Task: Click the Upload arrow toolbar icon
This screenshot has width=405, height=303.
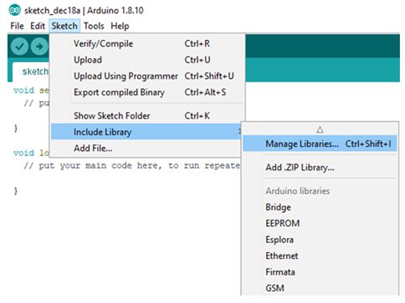Action: (x=39, y=46)
